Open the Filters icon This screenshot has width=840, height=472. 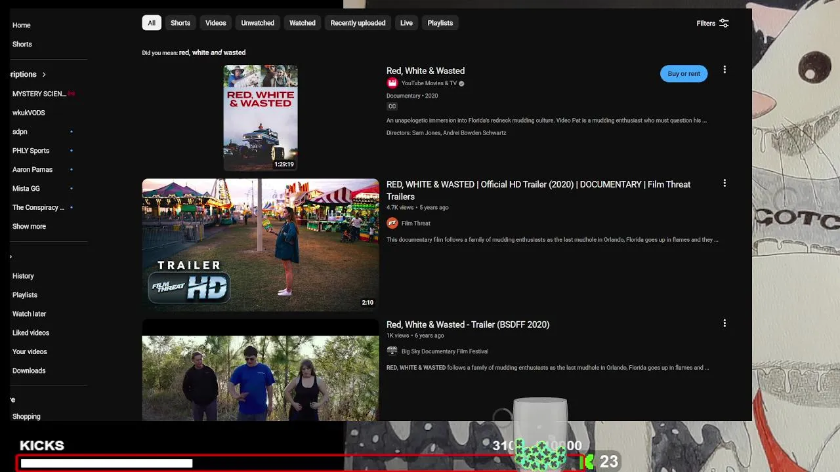click(724, 23)
